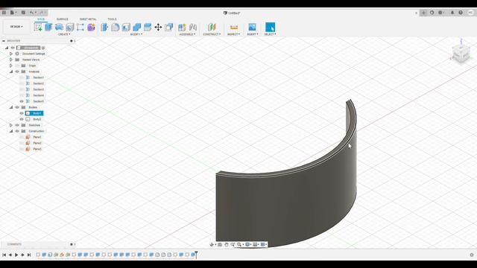This screenshot has height=268, width=477.
Task: Toggle visibility of Analysis folder
Action: (x=17, y=71)
